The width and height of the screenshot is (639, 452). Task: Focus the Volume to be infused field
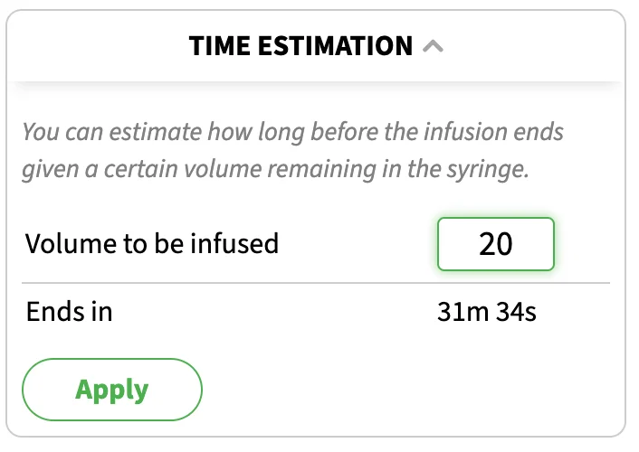tap(496, 244)
